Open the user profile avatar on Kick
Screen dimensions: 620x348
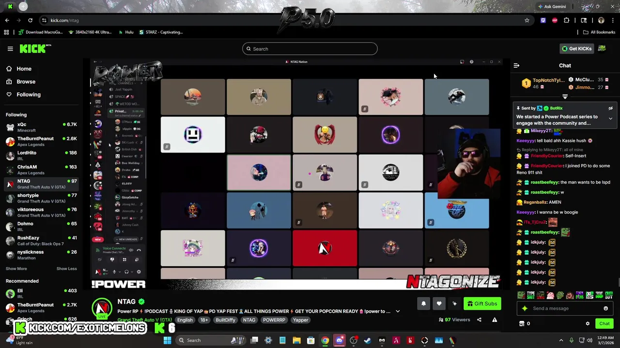point(602,49)
